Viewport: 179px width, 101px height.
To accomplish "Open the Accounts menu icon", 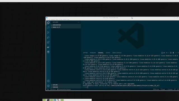I will [48, 81].
